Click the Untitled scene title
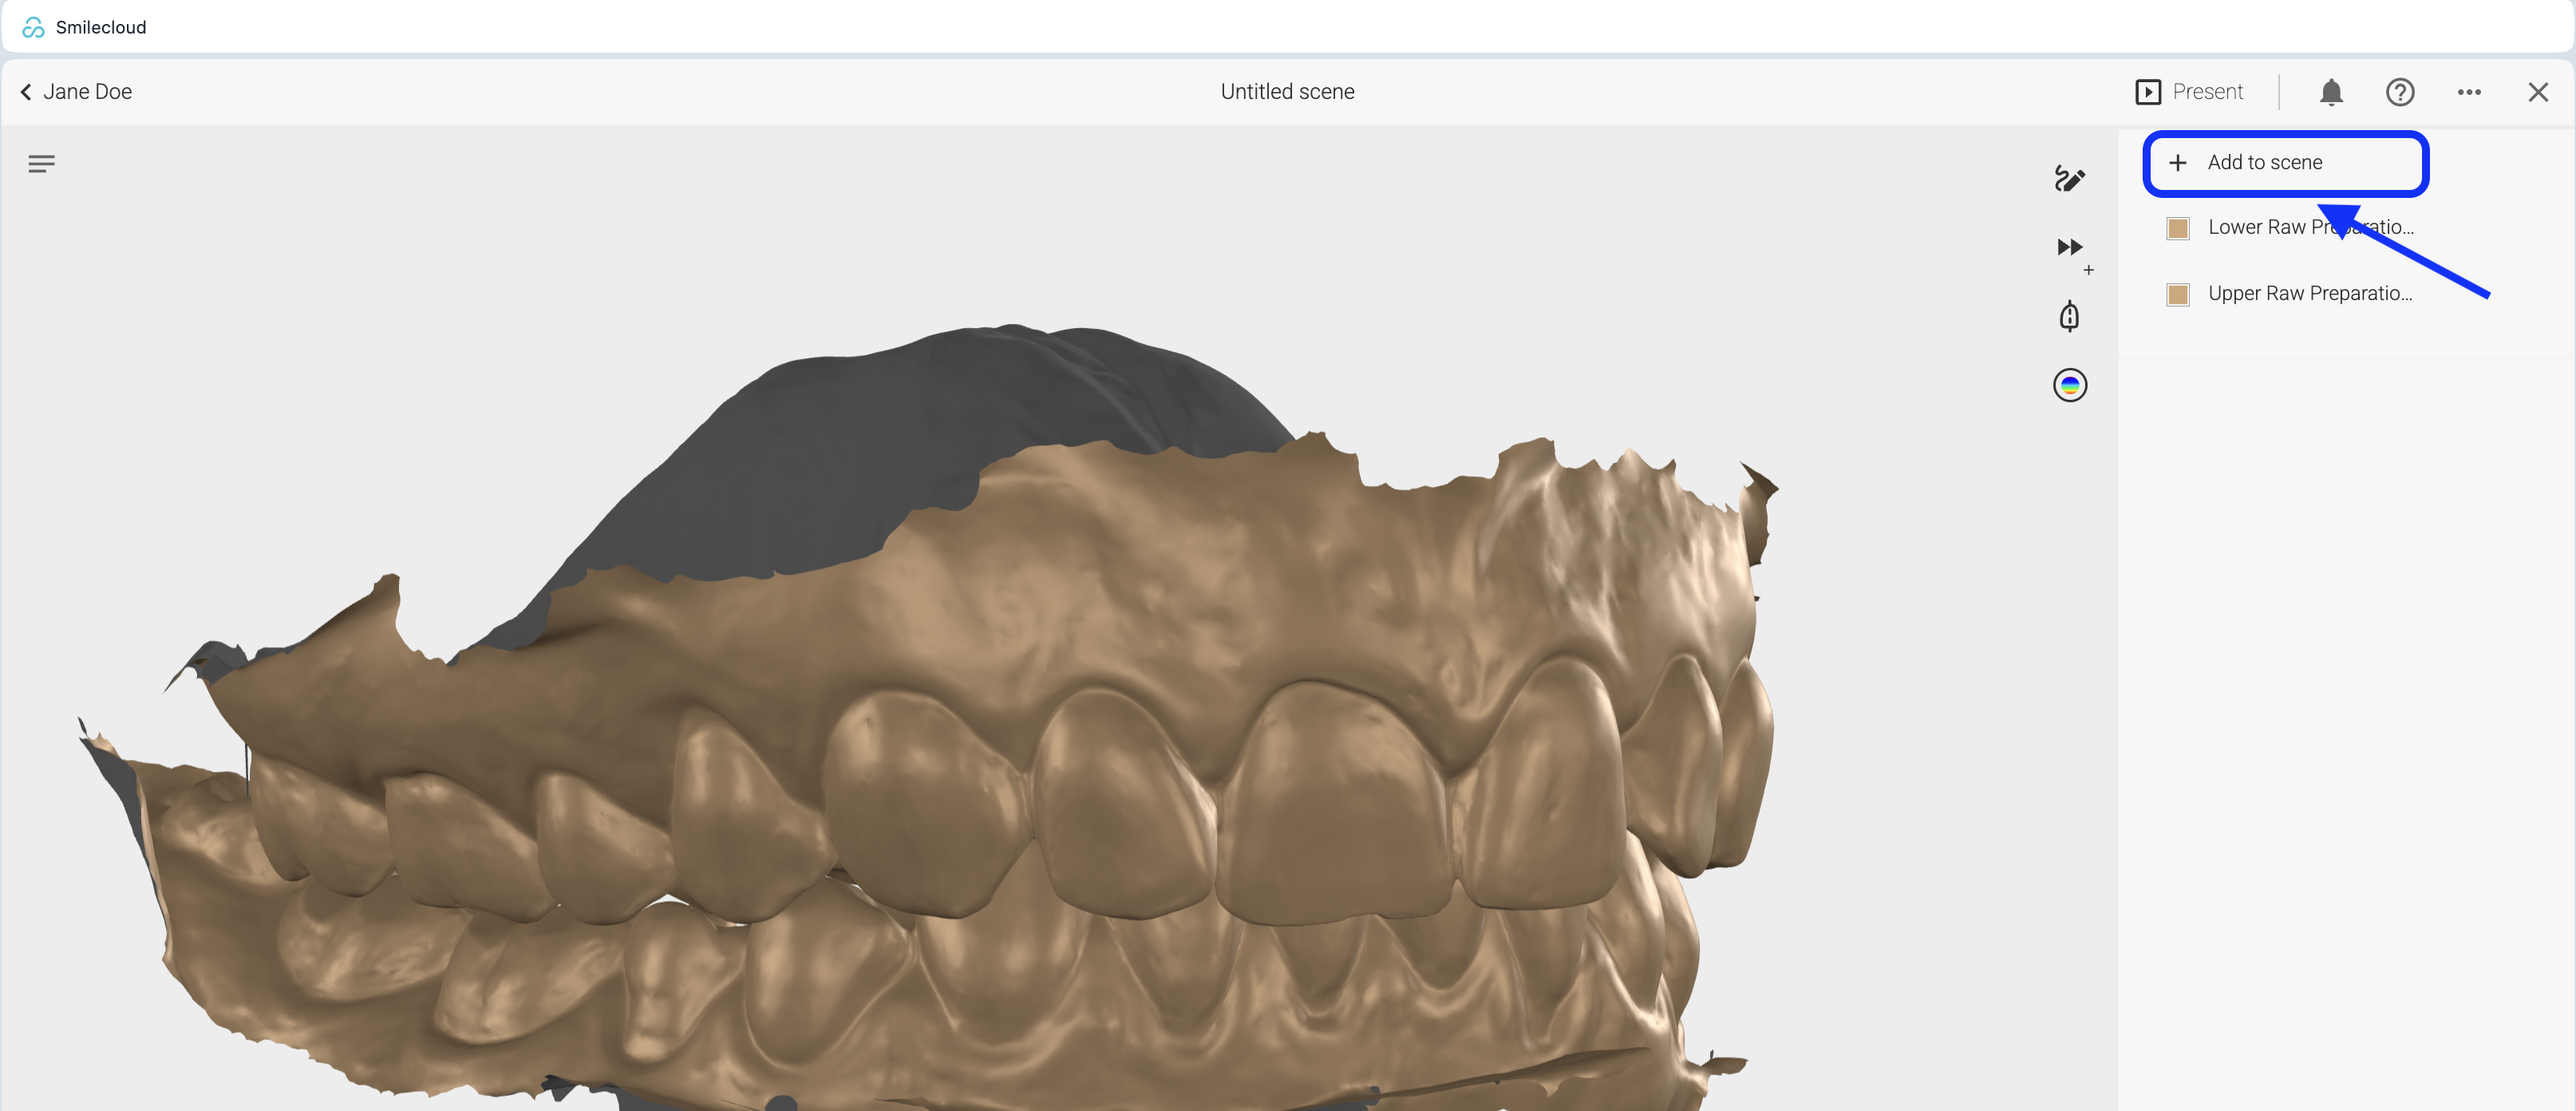 pyautogui.click(x=1287, y=92)
